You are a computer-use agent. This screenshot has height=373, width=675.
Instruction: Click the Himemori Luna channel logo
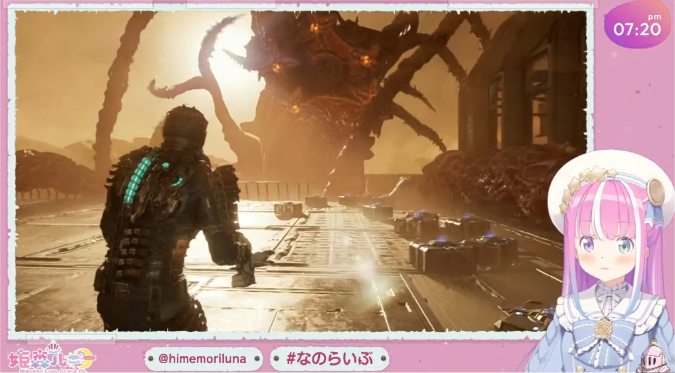click(x=51, y=357)
